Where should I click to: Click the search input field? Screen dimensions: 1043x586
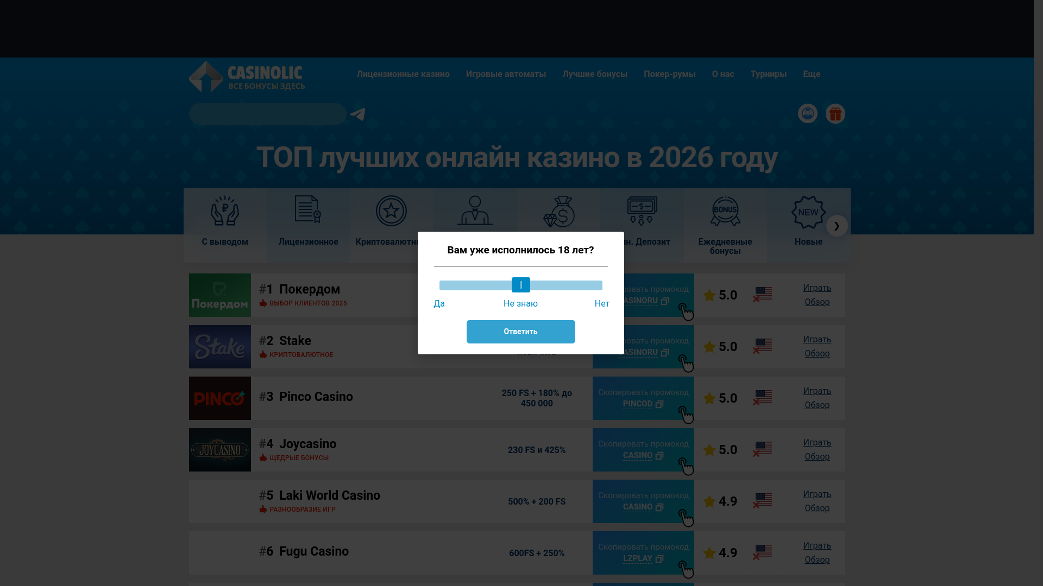click(x=268, y=114)
